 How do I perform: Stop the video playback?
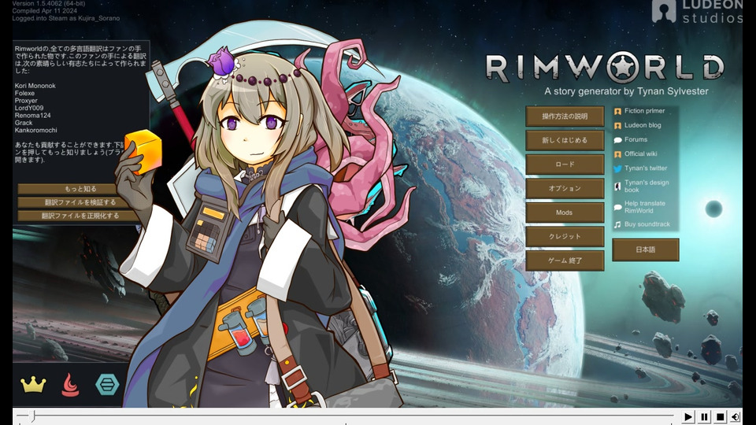(x=720, y=417)
